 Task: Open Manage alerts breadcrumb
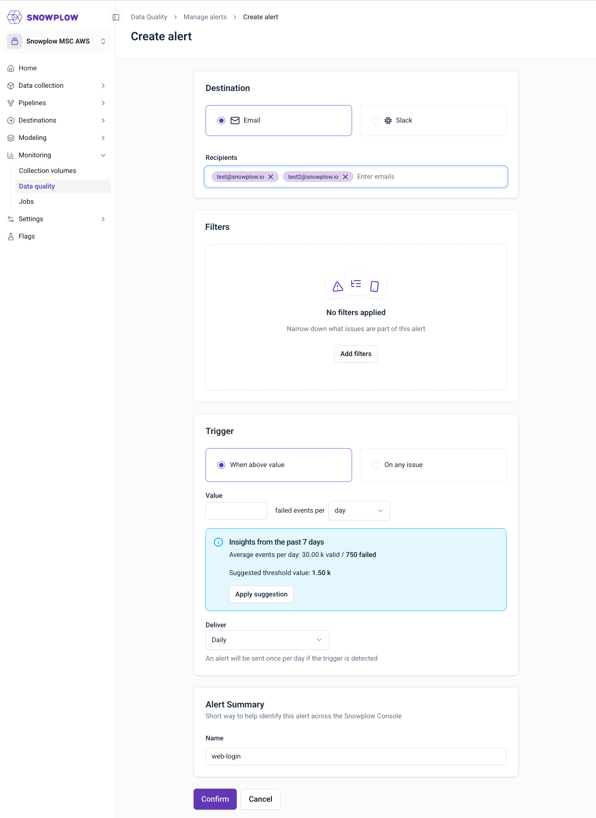[205, 17]
